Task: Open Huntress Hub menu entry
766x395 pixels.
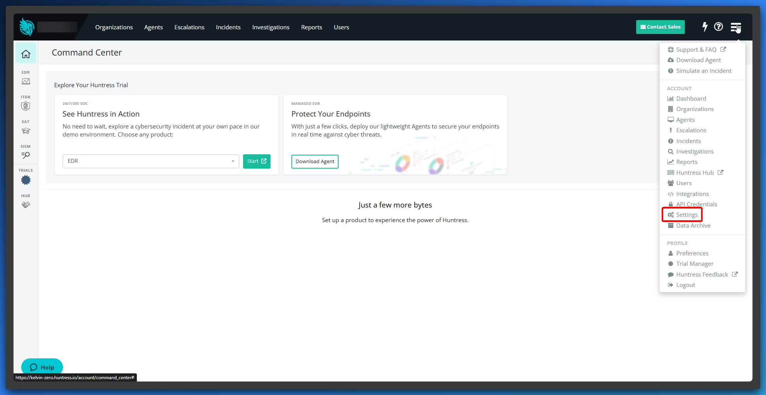Action: pyautogui.click(x=695, y=172)
